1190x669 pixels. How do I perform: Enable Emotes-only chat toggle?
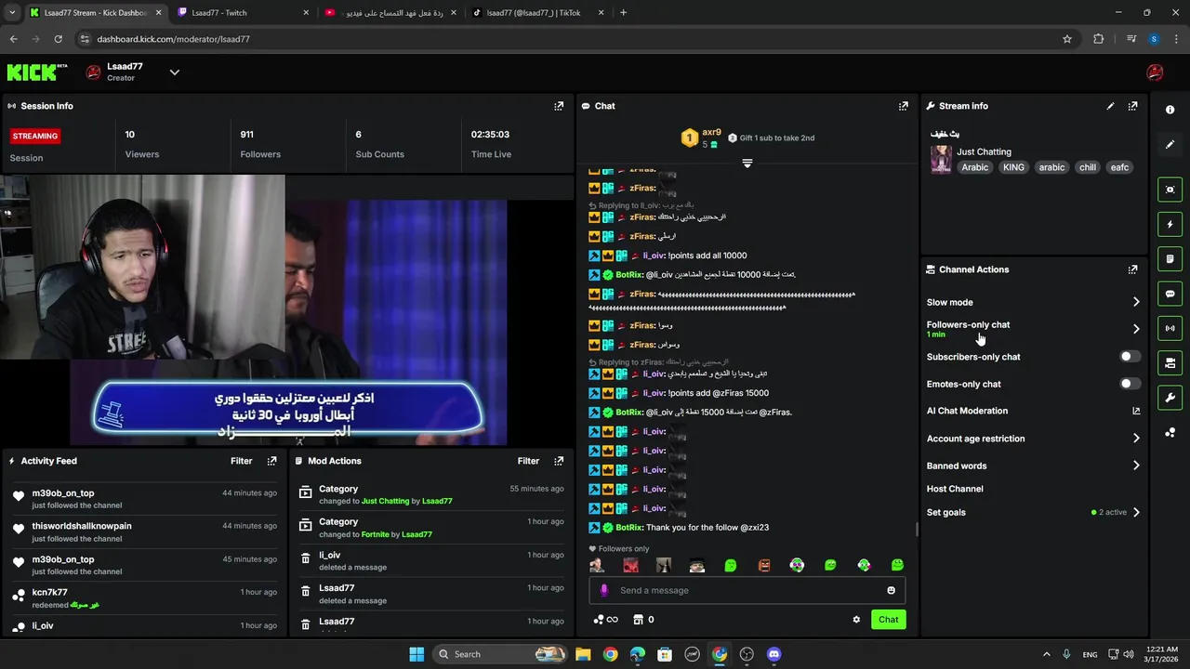pyautogui.click(x=1130, y=384)
